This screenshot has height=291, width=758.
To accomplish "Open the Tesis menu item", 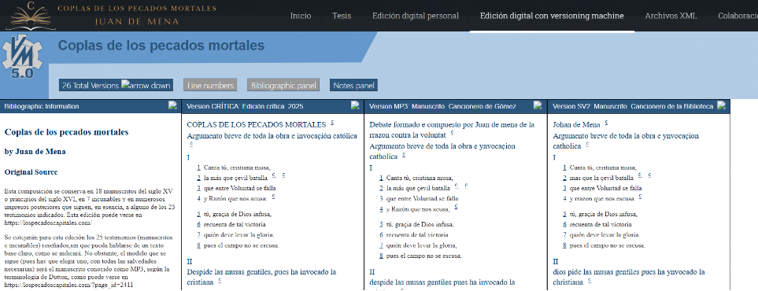I will pyautogui.click(x=342, y=16).
